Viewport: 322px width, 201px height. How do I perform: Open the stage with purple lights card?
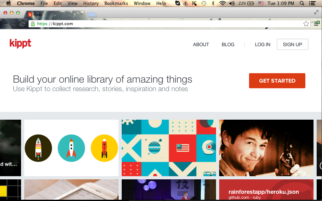[169, 189]
